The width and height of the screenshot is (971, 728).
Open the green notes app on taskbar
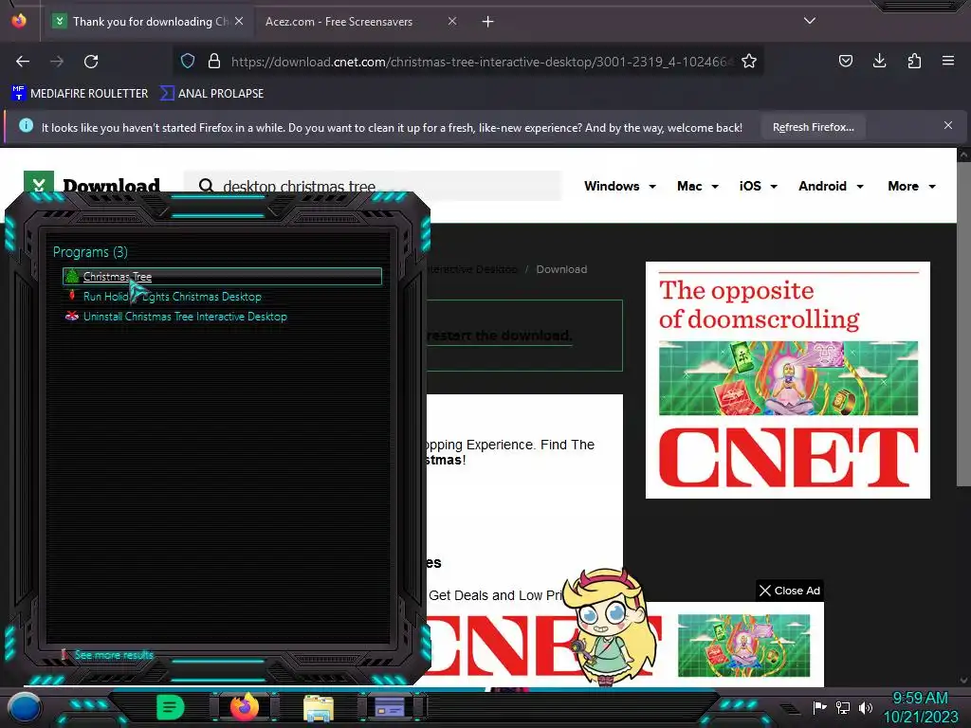pos(169,707)
